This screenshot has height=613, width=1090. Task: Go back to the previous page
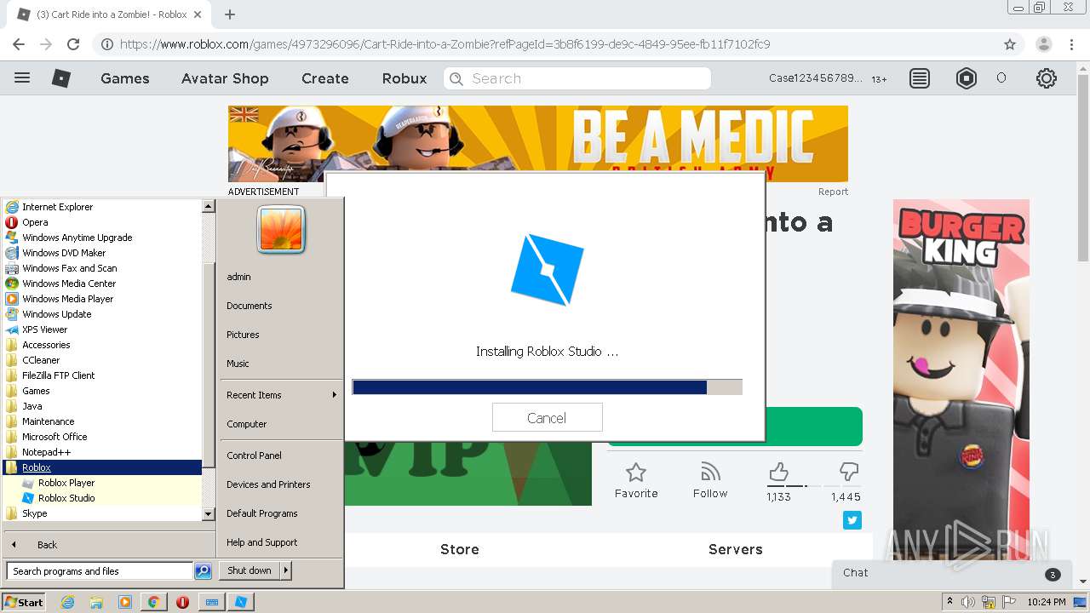(x=19, y=44)
